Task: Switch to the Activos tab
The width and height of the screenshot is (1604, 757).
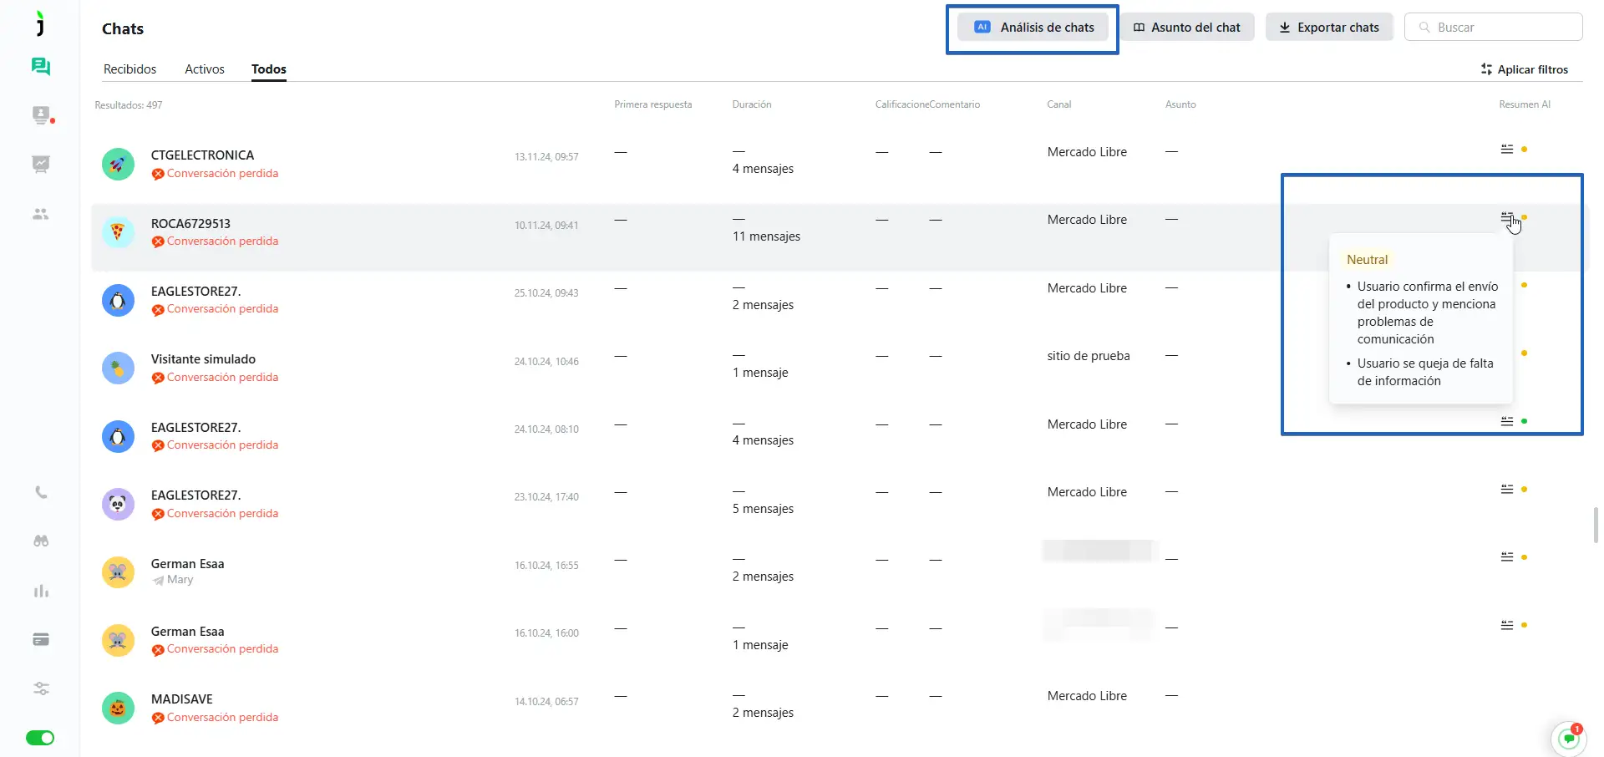Action: tap(205, 69)
